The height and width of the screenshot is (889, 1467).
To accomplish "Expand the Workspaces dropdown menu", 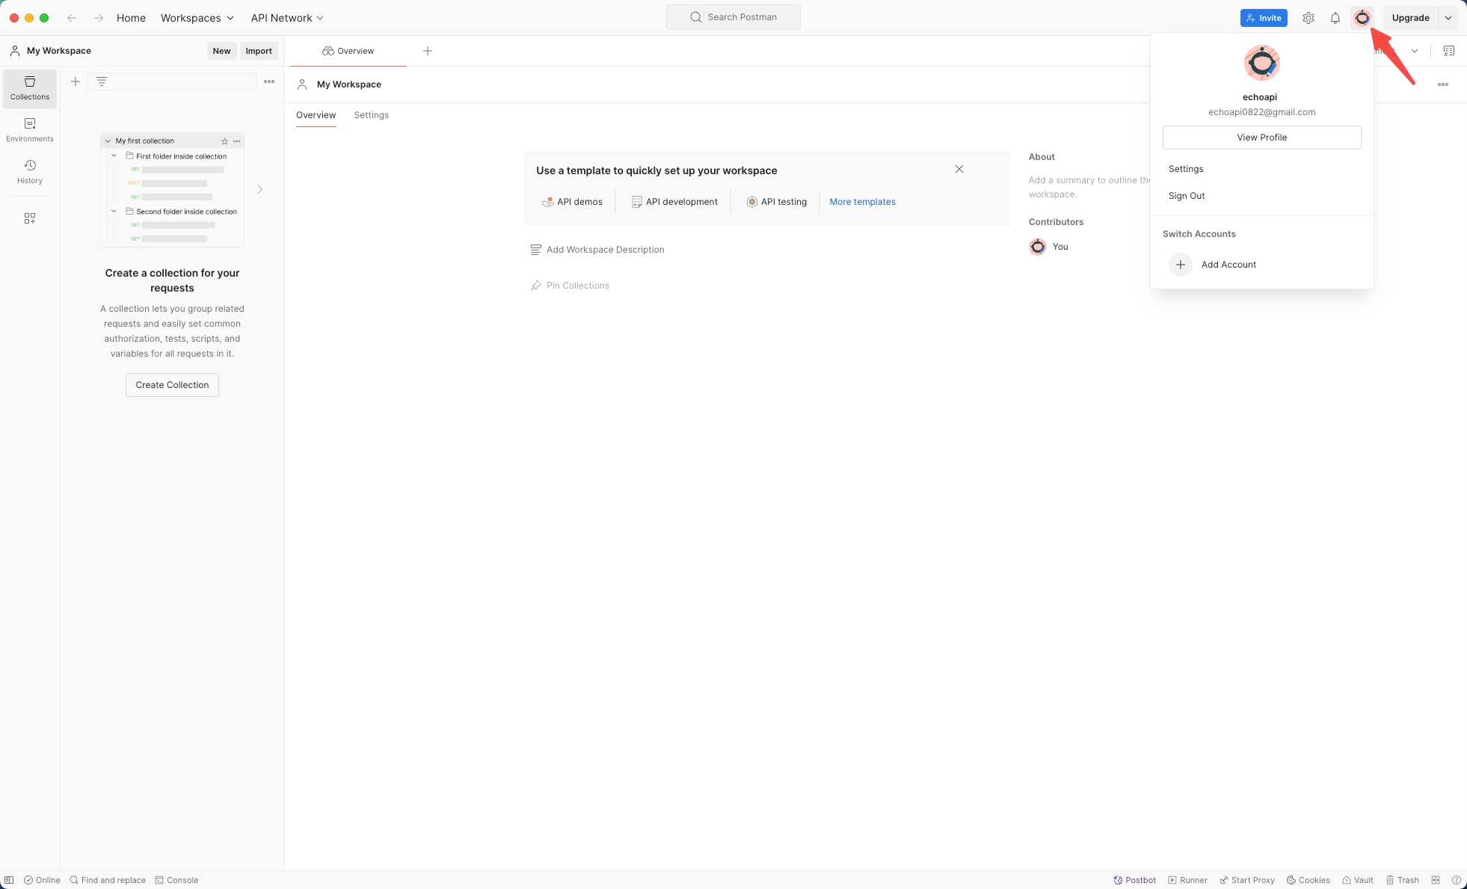I will [x=197, y=18].
